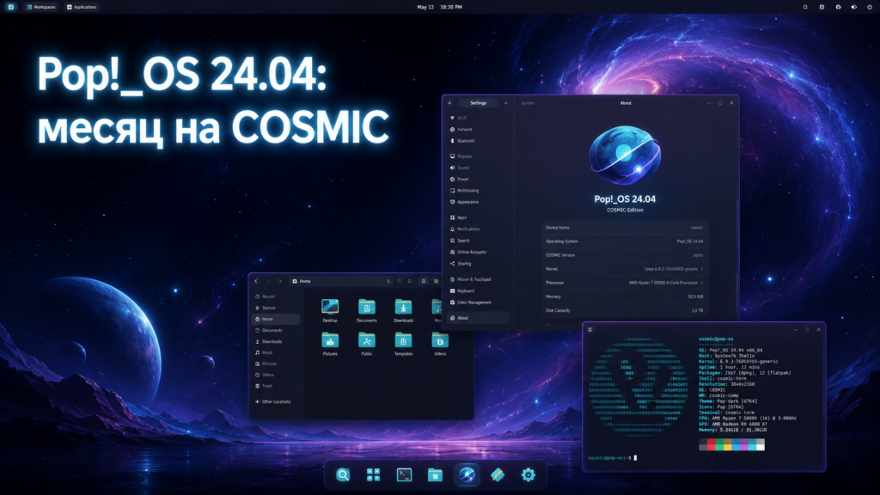
Task: Open Color Management settings
Action: click(x=478, y=302)
